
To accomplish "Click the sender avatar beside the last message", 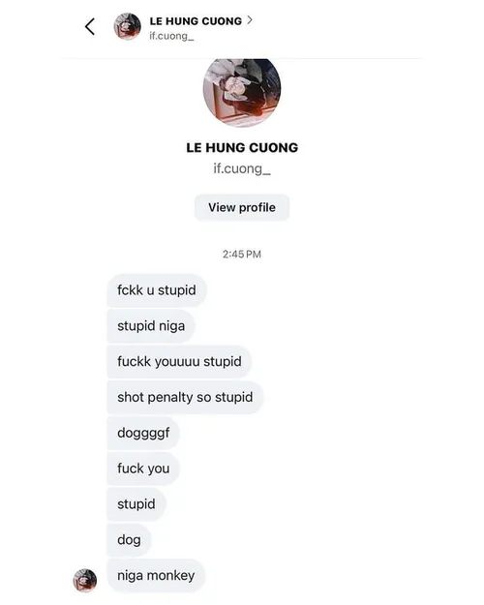I will click(x=85, y=580).
